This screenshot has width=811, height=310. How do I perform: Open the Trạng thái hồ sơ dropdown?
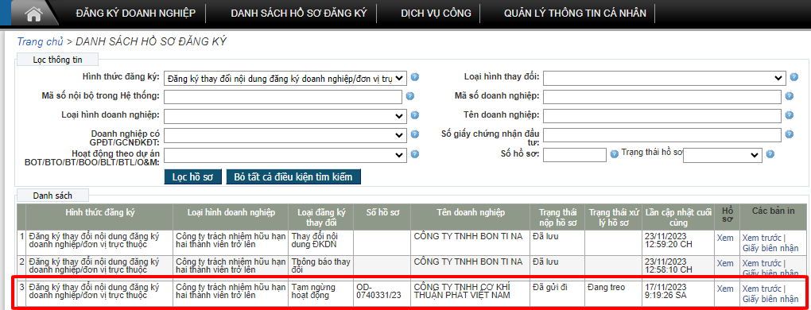point(722,155)
